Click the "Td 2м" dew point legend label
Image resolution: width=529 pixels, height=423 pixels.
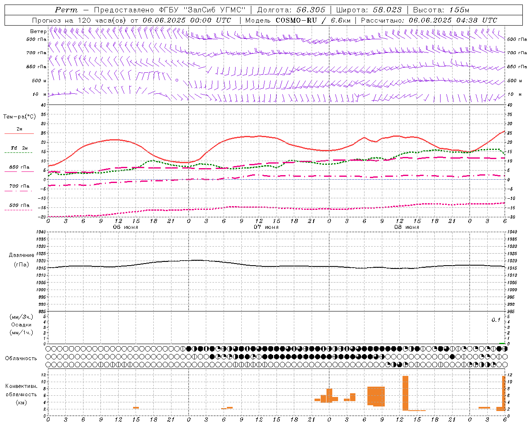(x=19, y=148)
